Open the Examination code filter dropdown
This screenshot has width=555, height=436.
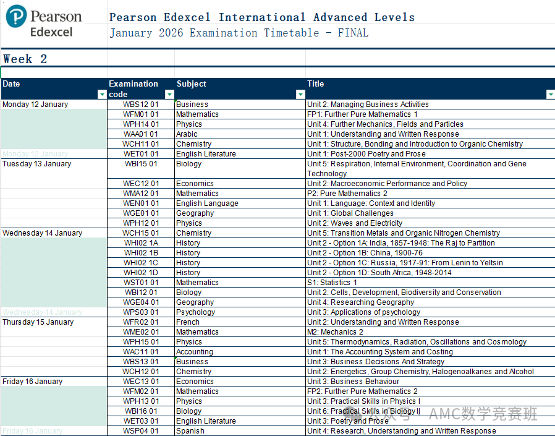coord(170,95)
